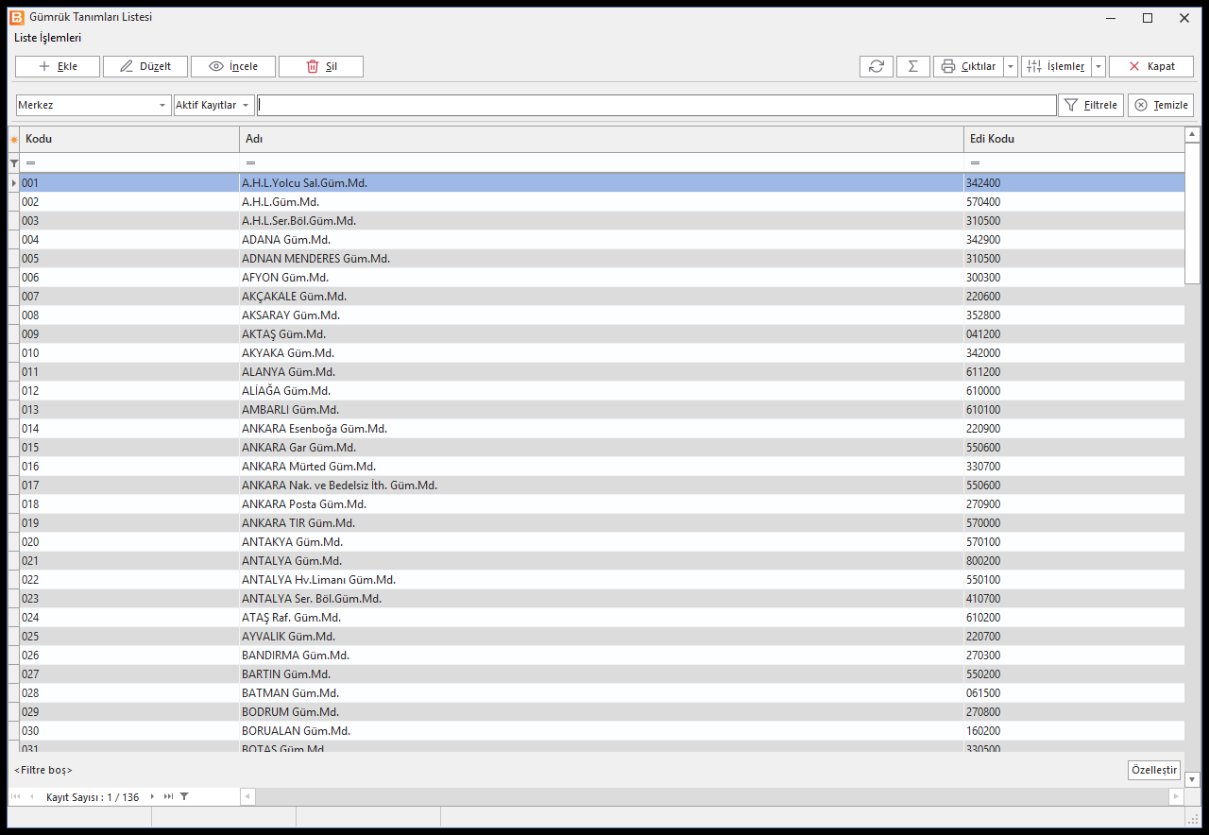Select the row AKÇAKALE Güm.Md.

[603, 297]
